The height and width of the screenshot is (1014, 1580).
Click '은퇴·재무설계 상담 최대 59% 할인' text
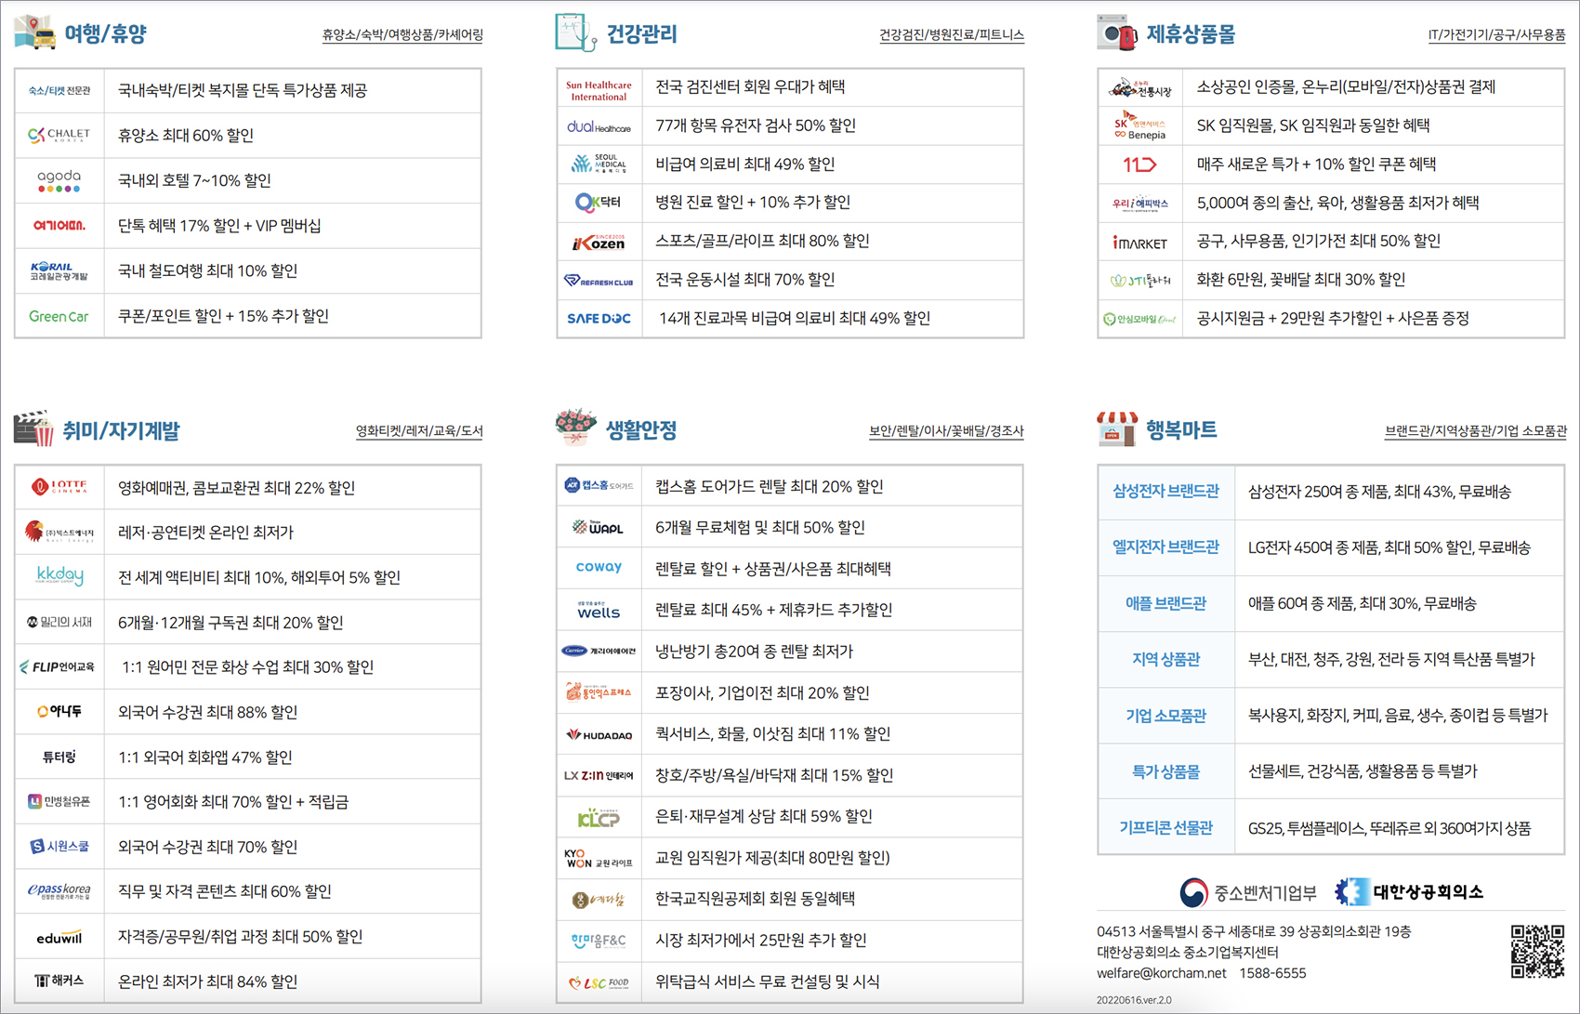(x=763, y=816)
